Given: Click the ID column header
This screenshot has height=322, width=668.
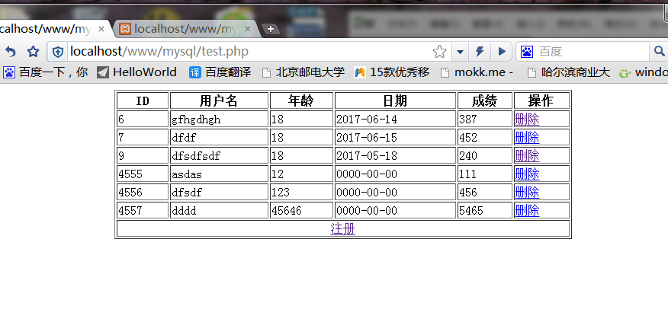Looking at the screenshot, I should click(x=143, y=100).
